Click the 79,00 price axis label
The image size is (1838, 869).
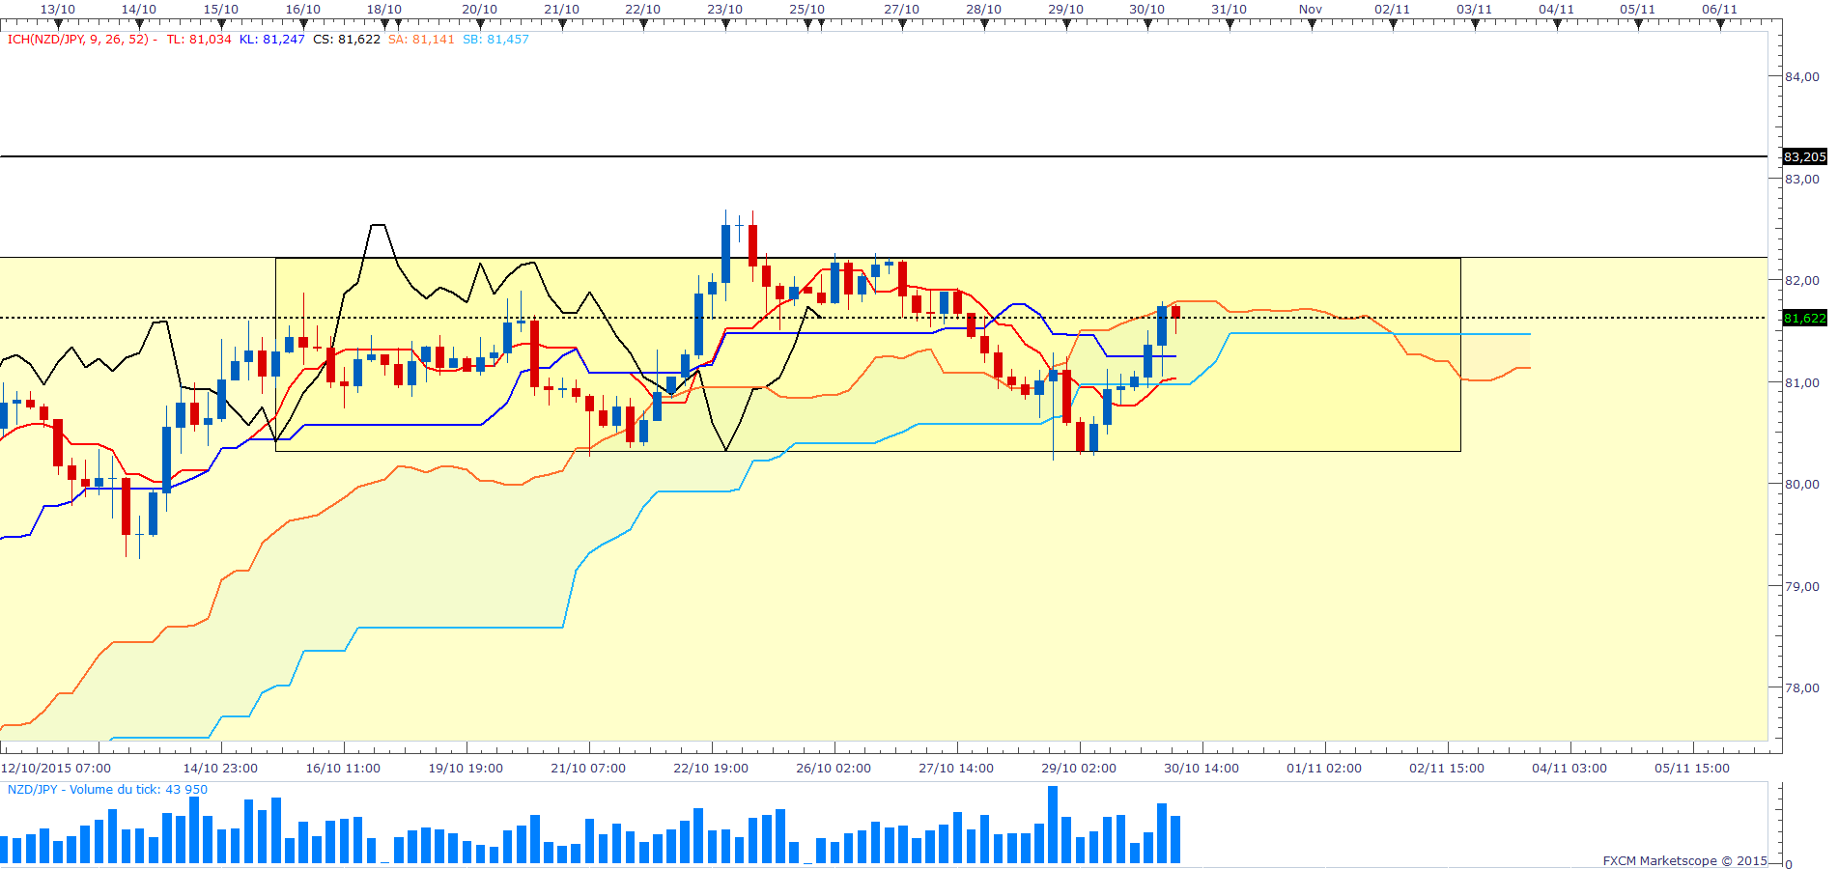click(1802, 586)
